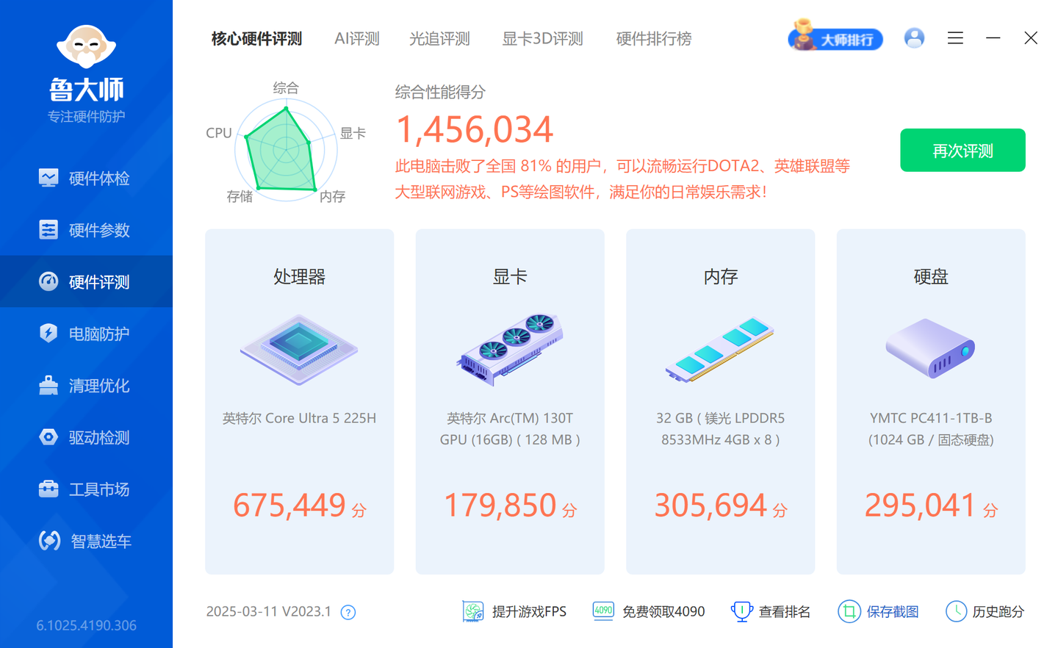The height and width of the screenshot is (648, 1058).
Task: Open 电脑防护 sidebar item
Action: tap(86, 334)
